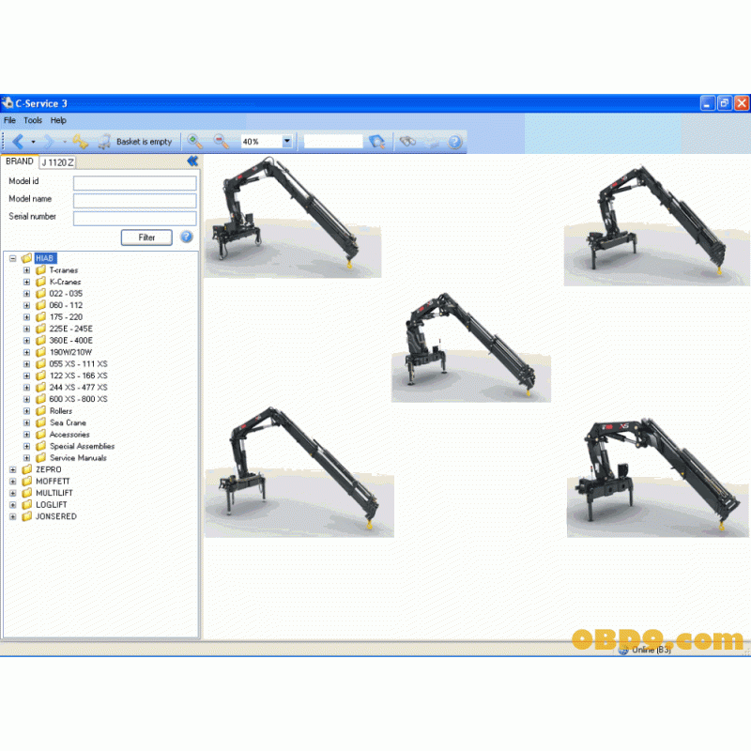Select the Rollers folder
The width and height of the screenshot is (751, 751).
coord(61,411)
